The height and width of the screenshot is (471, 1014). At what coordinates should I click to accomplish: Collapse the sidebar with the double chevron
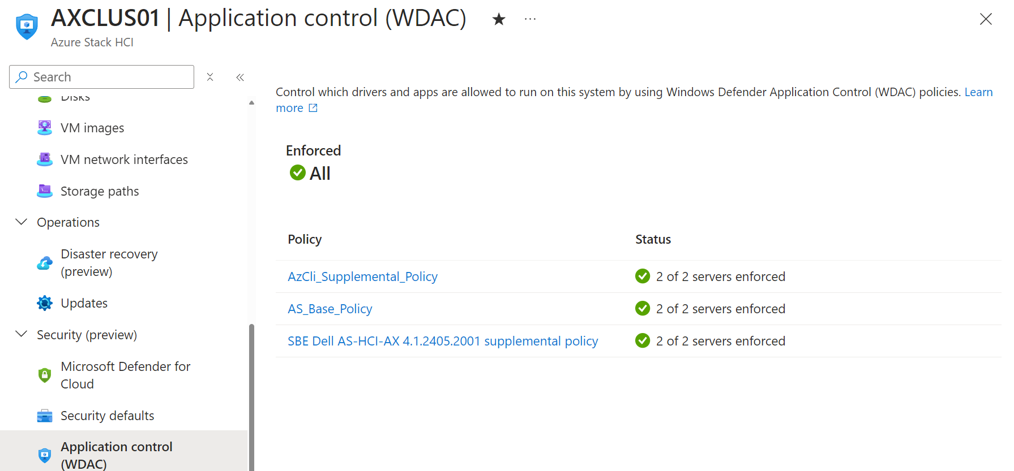coord(239,77)
